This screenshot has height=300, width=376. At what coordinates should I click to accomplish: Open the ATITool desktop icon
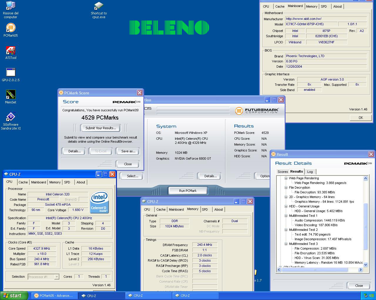coord(11,53)
